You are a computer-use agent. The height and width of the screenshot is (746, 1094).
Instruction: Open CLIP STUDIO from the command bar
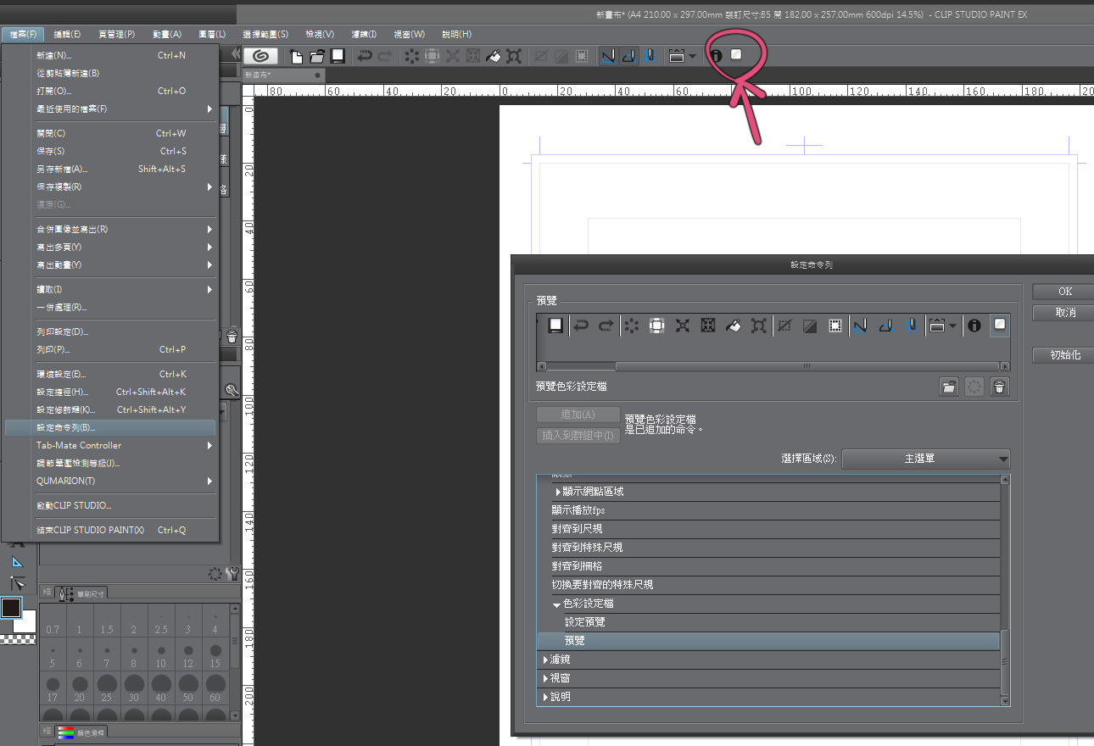[261, 56]
